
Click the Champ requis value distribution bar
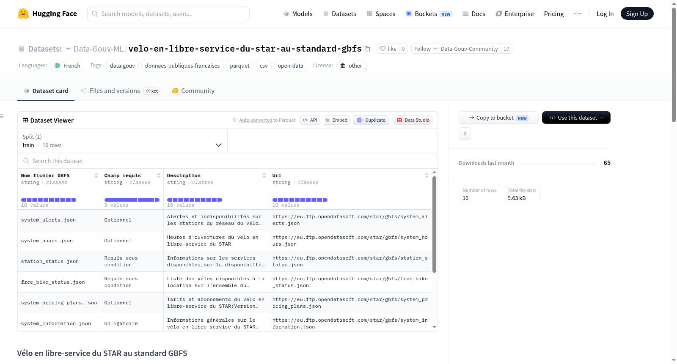point(132,200)
